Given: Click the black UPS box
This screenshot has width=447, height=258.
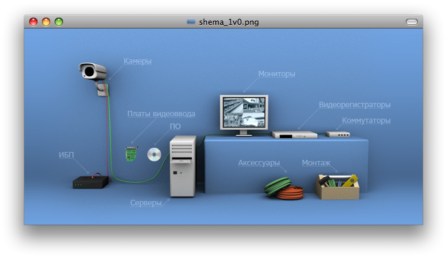Looking at the screenshot, I should (x=90, y=182).
